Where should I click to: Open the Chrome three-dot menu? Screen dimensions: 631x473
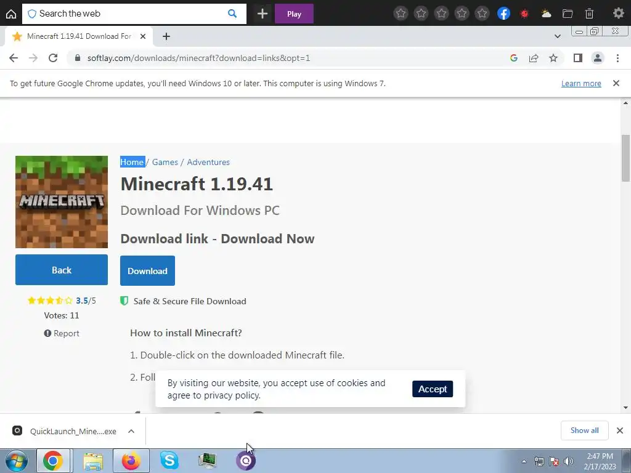617,58
